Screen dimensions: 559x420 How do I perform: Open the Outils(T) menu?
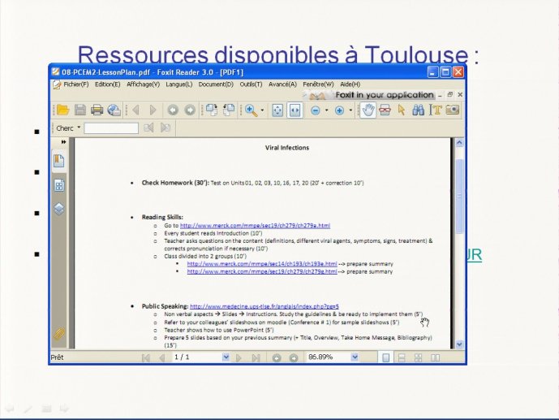(x=251, y=84)
